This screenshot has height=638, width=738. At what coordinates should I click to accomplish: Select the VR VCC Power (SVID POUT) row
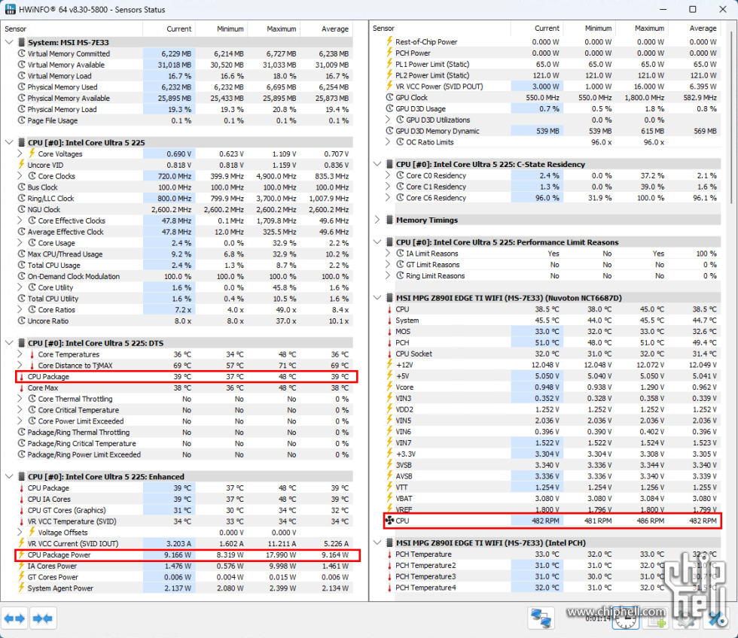coord(552,87)
